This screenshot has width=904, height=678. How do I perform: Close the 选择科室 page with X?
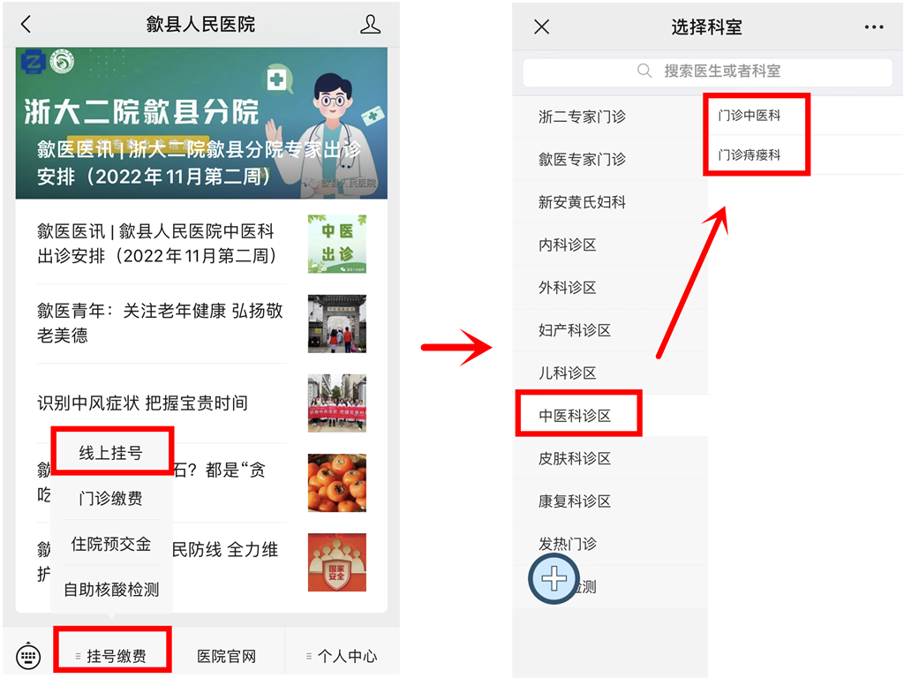[541, 26]
